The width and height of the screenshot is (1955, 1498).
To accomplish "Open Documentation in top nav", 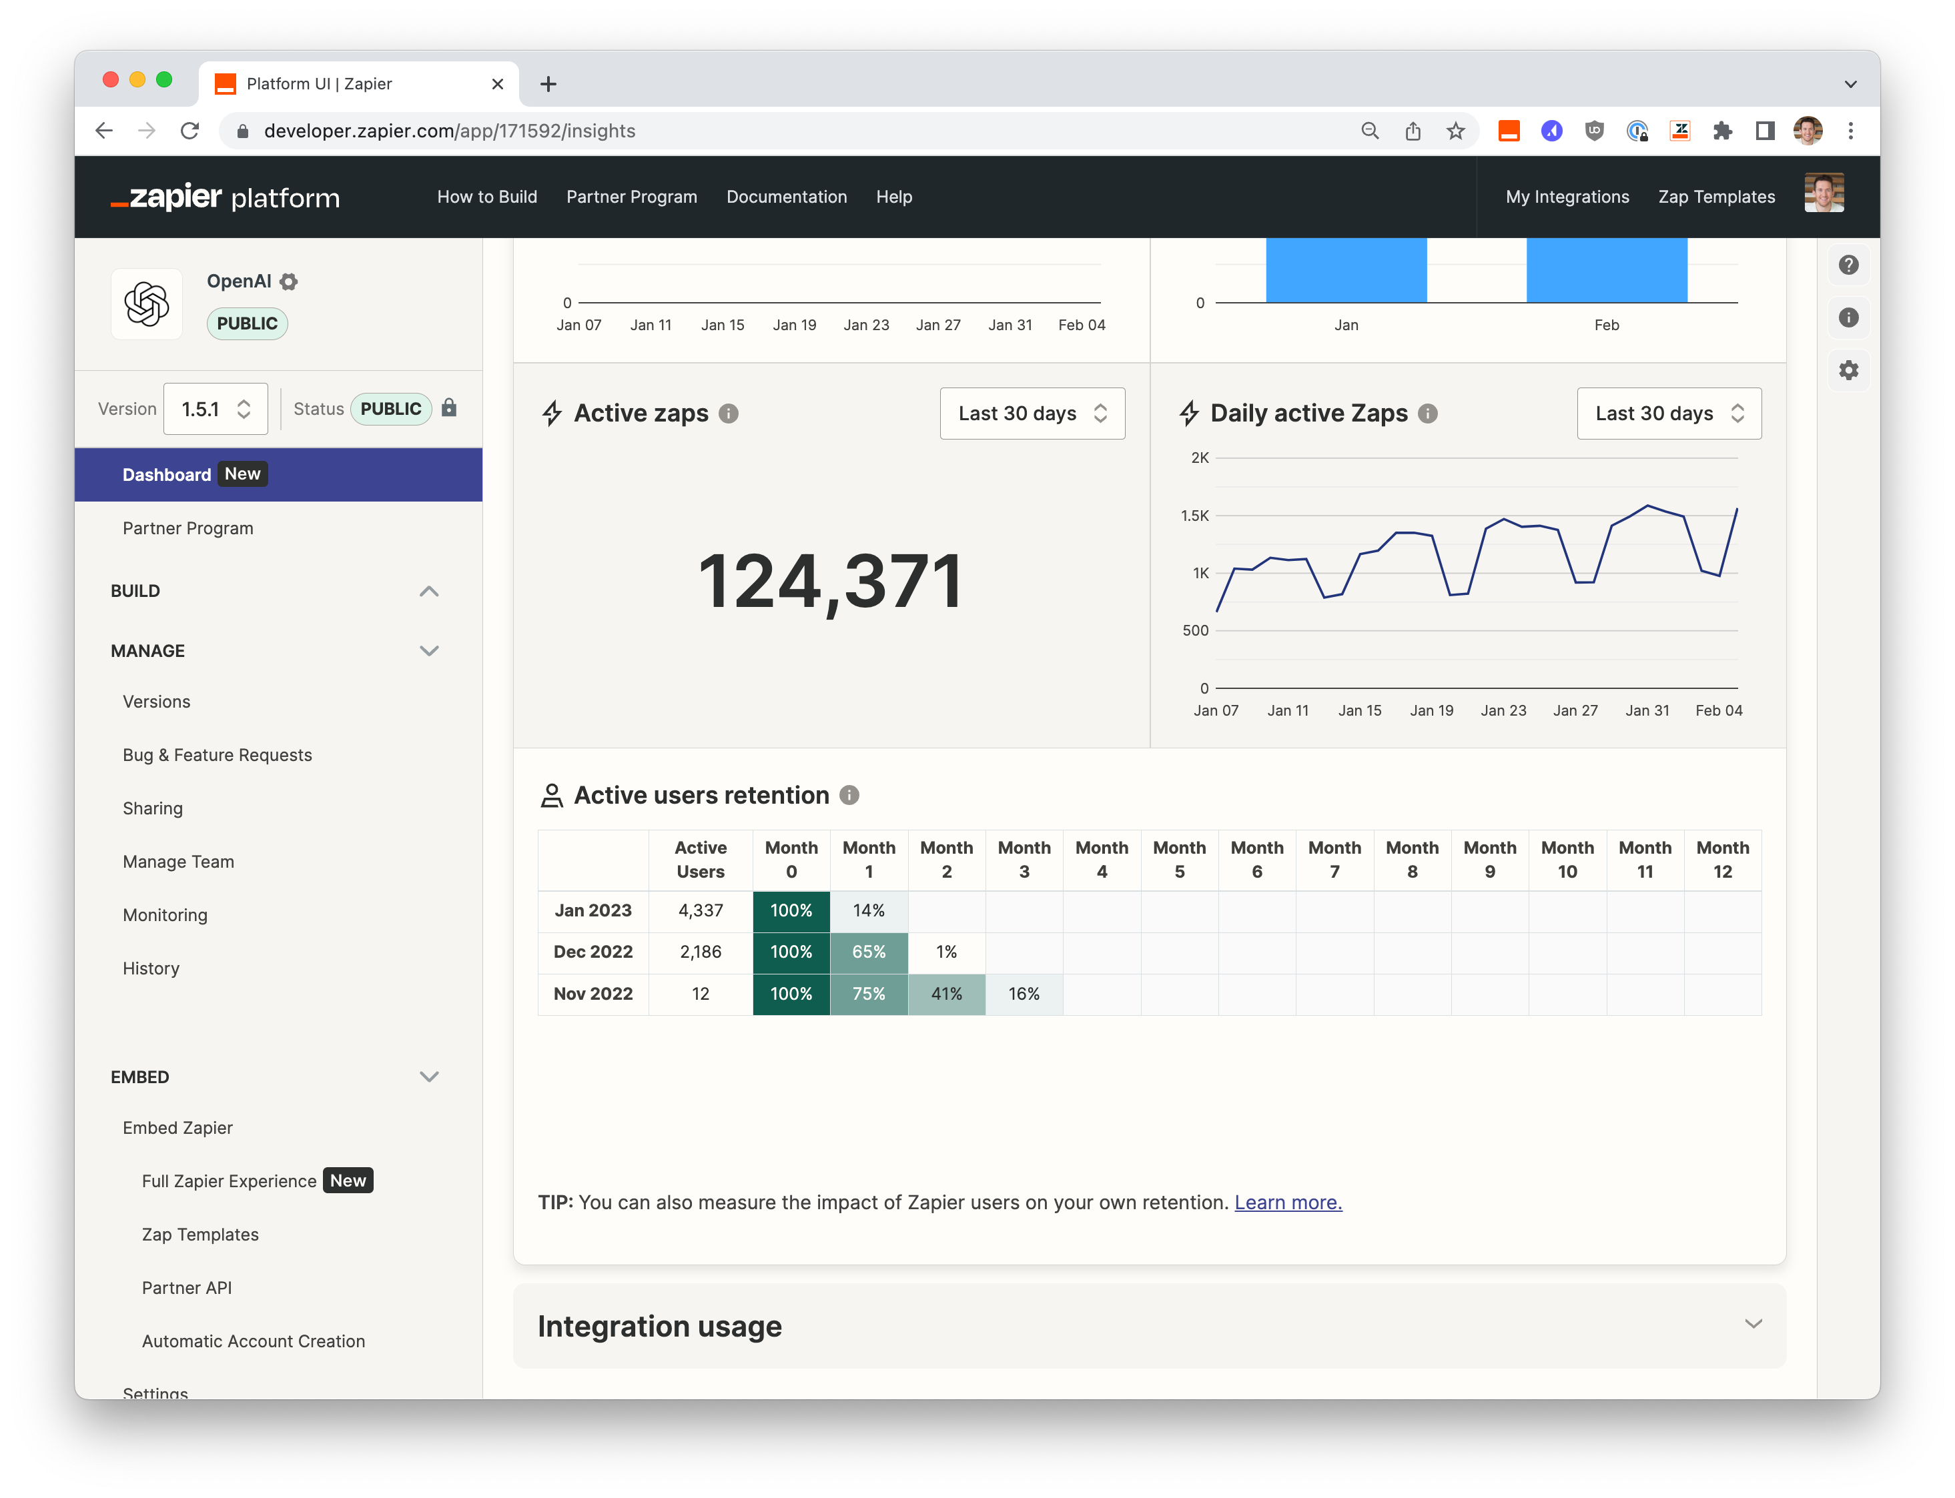I will [787, 197].
